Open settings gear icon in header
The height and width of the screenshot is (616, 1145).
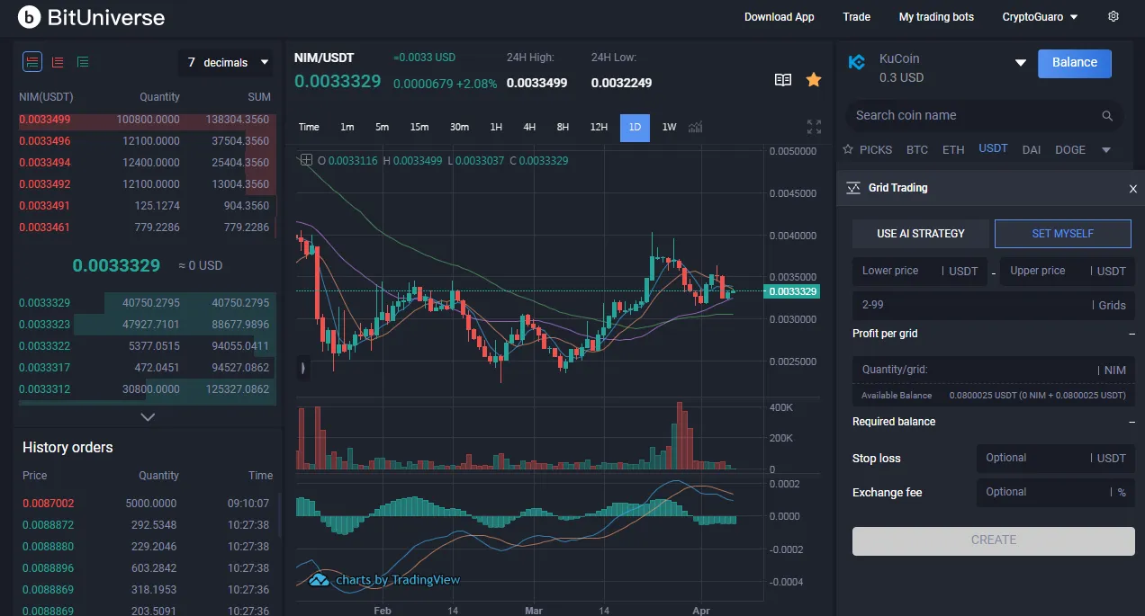pos(1113,17)
